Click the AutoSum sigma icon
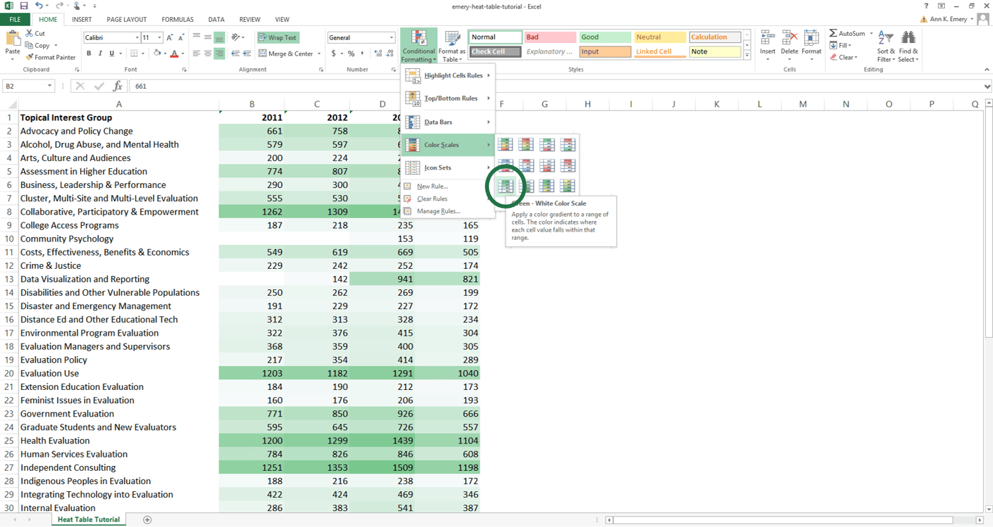 point(833,33)
